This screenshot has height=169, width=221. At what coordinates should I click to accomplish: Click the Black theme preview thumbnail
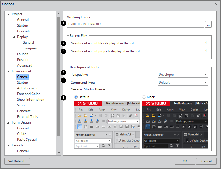click(x=175, y=125)
